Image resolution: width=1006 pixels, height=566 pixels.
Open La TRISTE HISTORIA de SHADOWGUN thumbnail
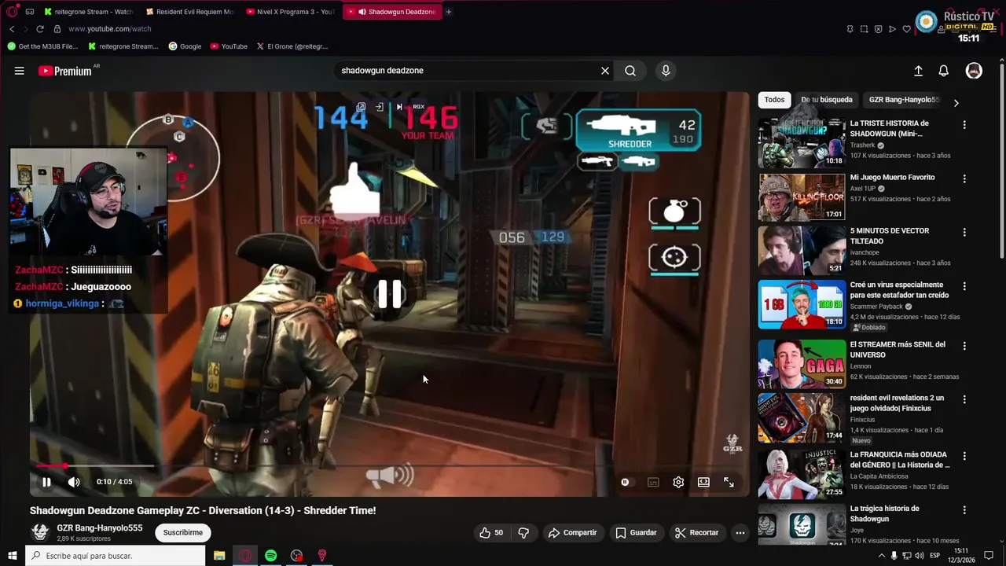click(802, 143)
